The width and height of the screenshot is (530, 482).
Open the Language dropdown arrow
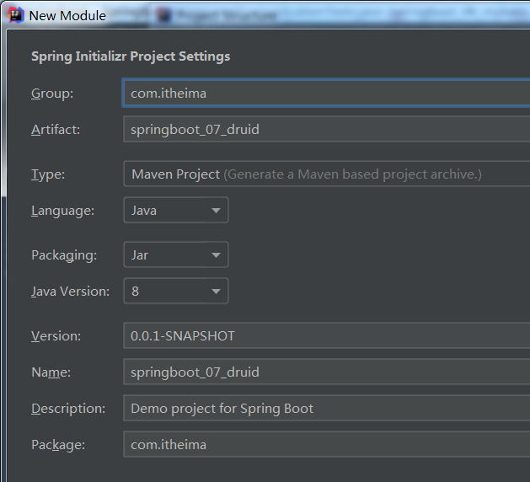(x=216, y=211)
